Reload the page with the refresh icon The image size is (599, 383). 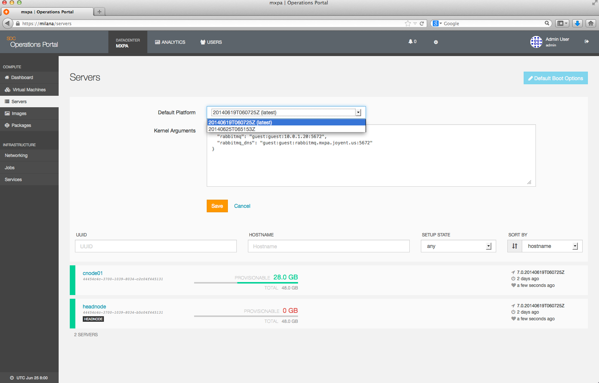coord(422,23)
